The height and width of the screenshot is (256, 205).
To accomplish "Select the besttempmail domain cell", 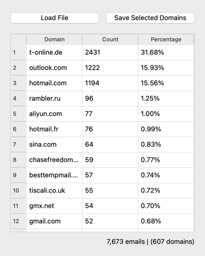I will pos(54,175).
